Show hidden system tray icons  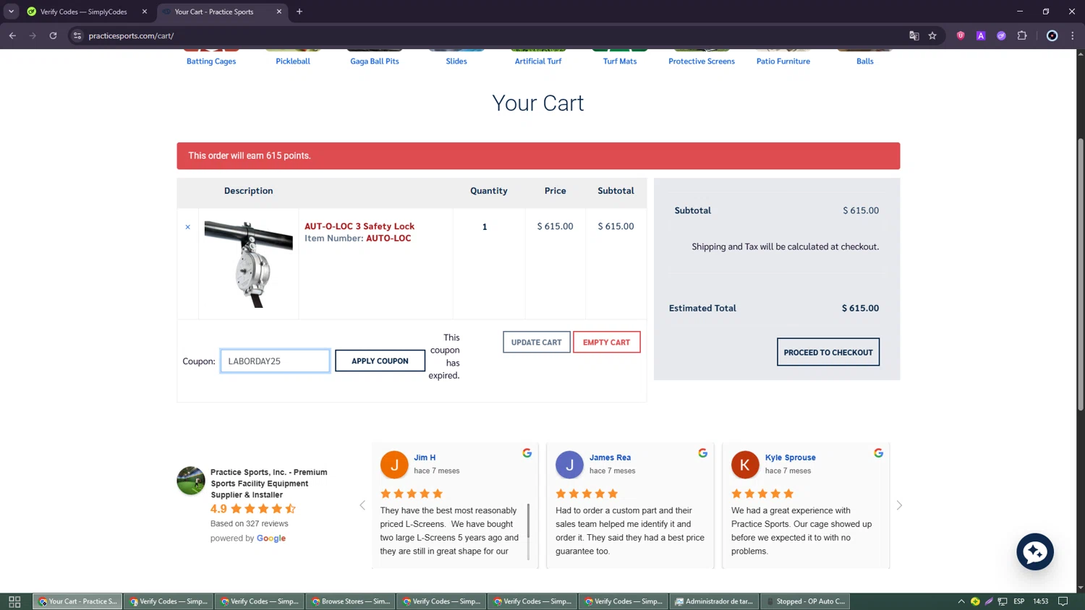tap(961, 601)
